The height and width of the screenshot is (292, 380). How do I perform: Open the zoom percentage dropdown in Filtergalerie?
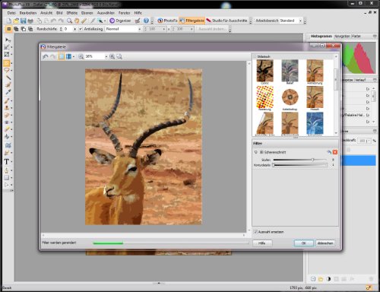pyautogui.click(x=106, y=56)
